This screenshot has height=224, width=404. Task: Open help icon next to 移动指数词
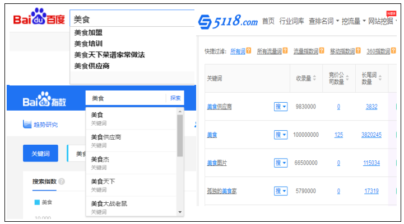(x=359, y=51)
